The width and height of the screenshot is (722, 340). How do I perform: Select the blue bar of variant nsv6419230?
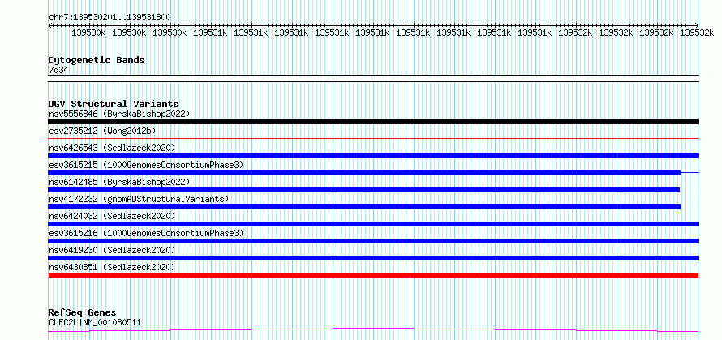pyautogui.click(x=373, y=258)
